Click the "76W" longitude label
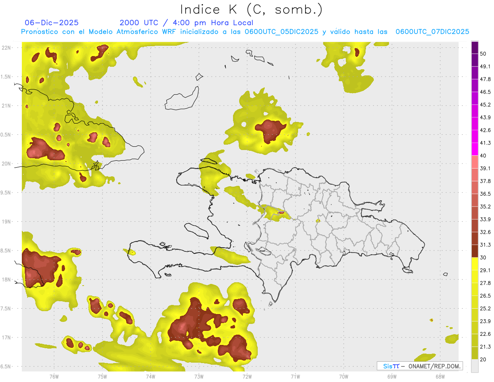Image resolution: width=494 pixels, height=382 pixels. click(54, 377)
